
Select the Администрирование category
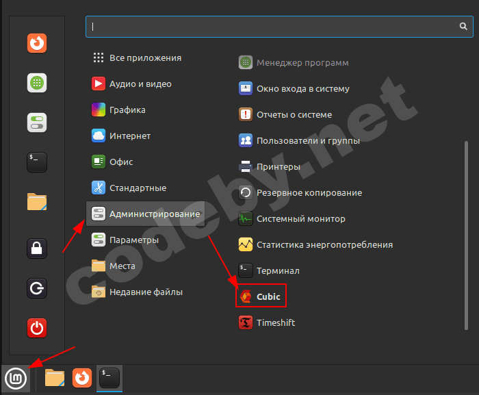(x=145, y=214)
